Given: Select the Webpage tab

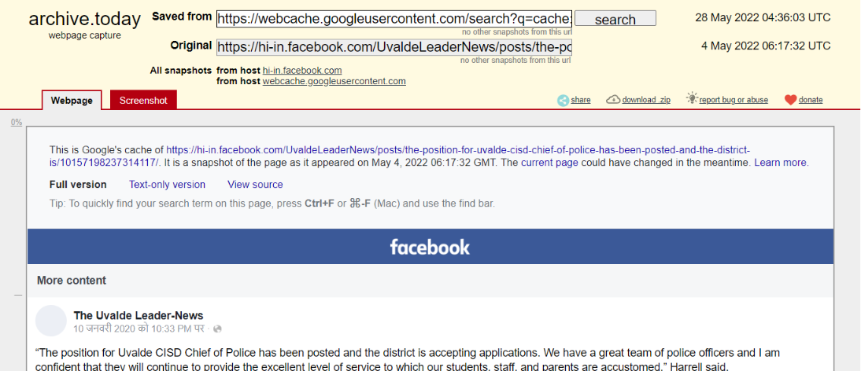Looking at the screenshot, I should (72, 101).
